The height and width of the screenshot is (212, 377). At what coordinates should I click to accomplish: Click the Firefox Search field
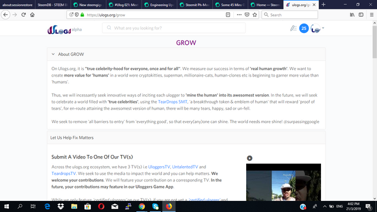coord(290,15)
